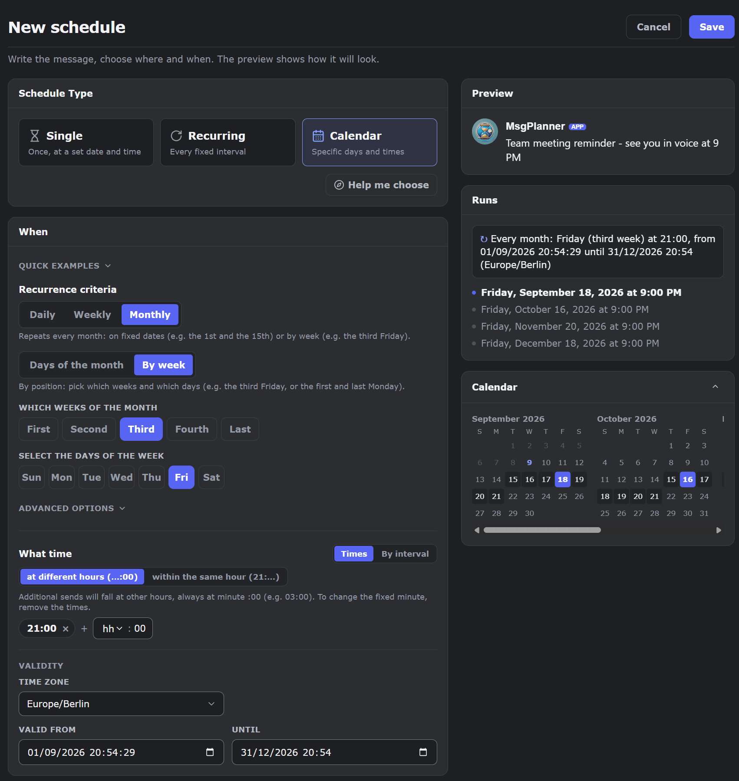The image size is (739, 781).
Task: Click the Friday, October 16, 2026 run entry
Action: (x=564, y=309)
